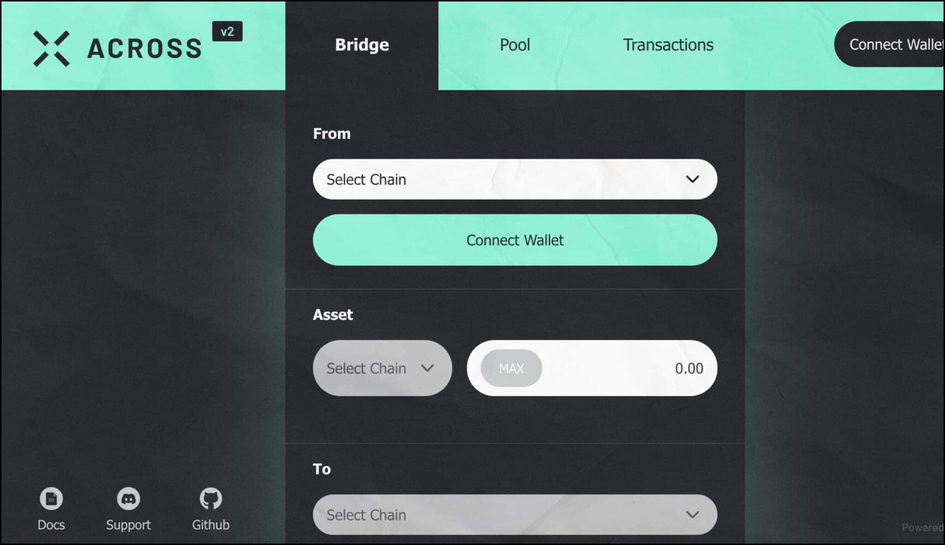
Task: Expand the From Select Chain dropdown
Action: pyautogui.click(x=514, y=180)
